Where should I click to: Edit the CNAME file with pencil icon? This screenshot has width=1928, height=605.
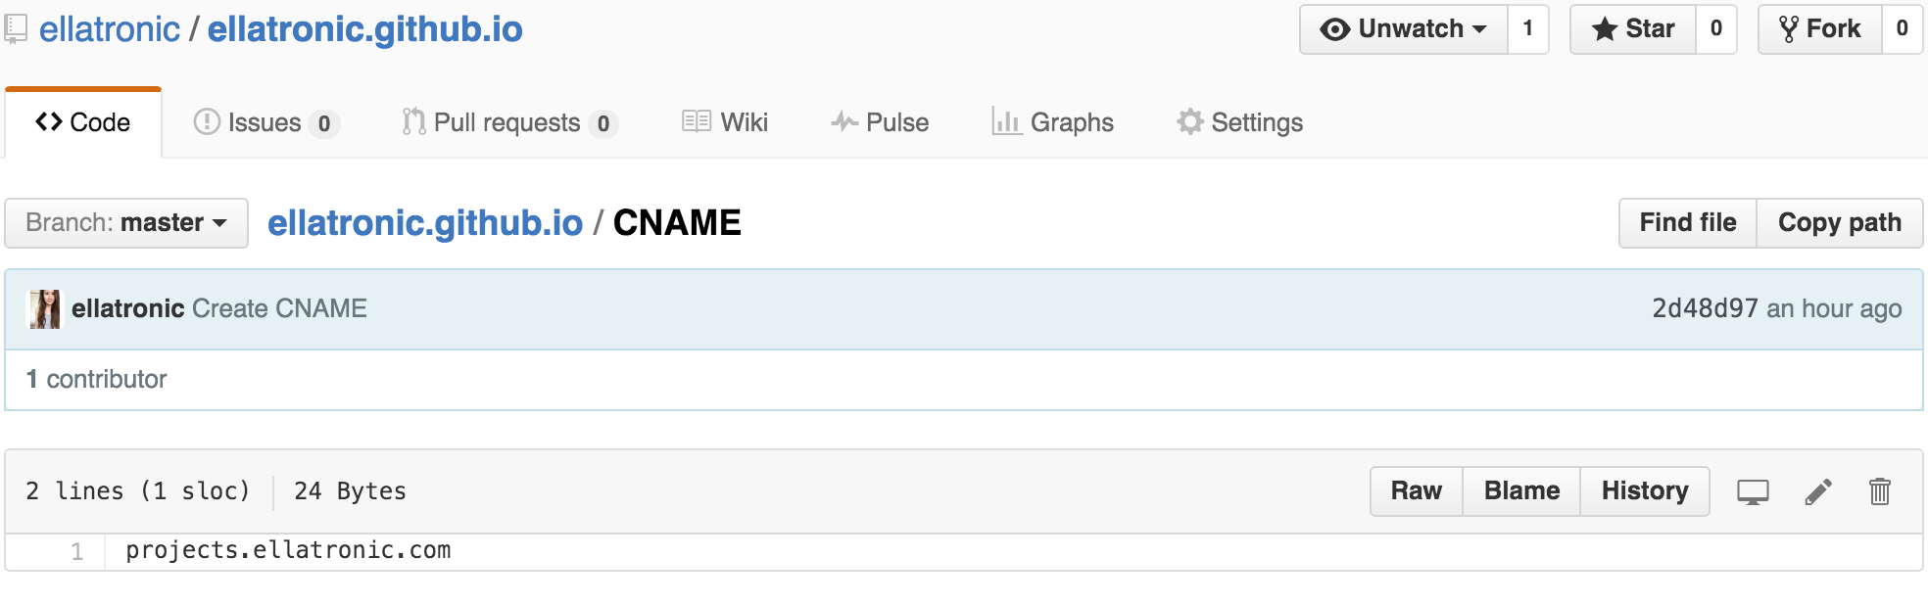1818,491
